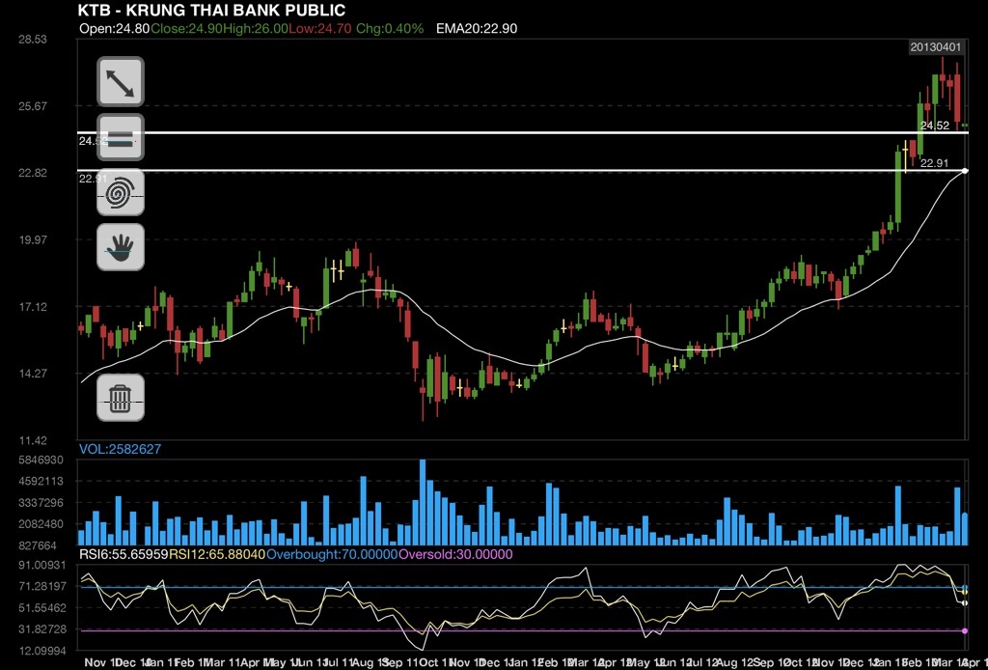This screenshot has width=988, height=670.
Task: Click the 14.27 price axis label
Action: (33, 373)
